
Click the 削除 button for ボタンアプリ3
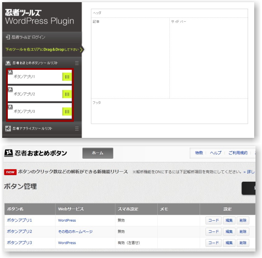(x=243, y=243)
